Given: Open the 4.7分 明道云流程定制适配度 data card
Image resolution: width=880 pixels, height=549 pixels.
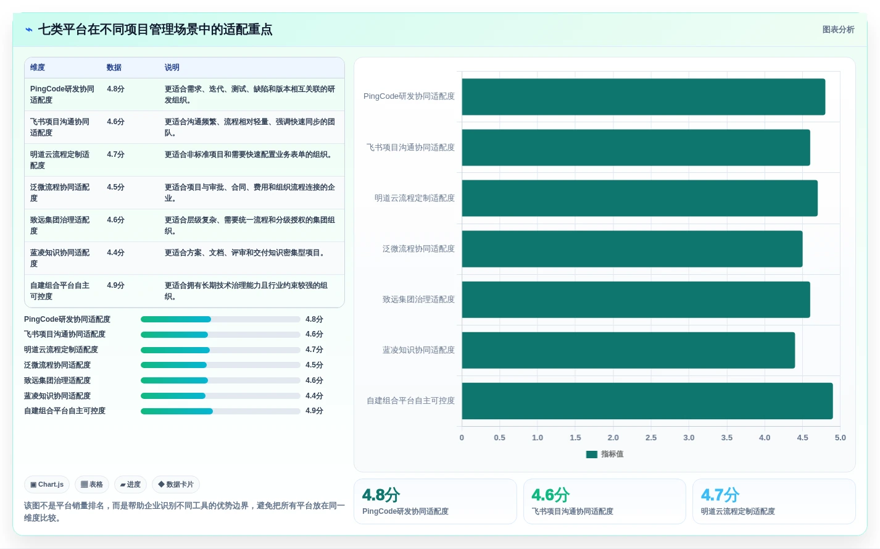Looking at the screenshot, I should (774, 501).
